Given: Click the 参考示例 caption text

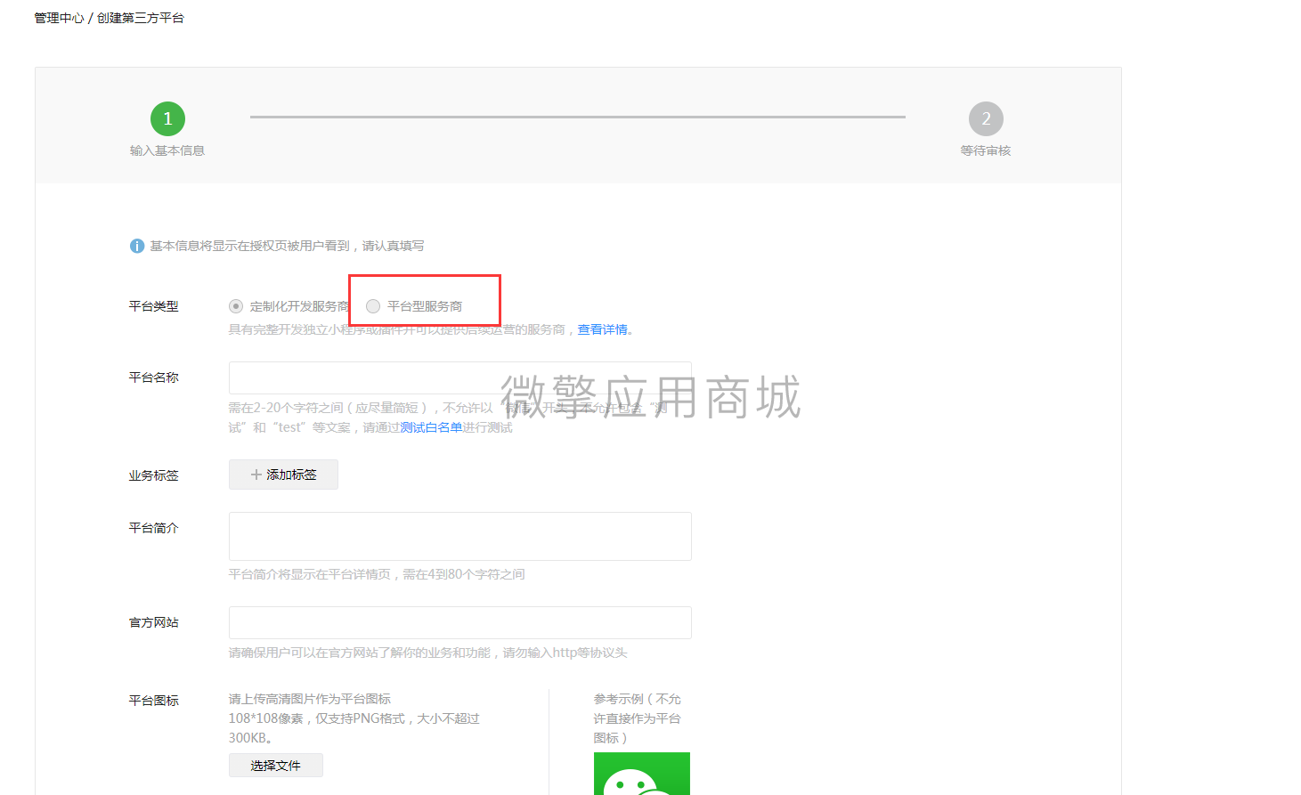Looking at the screenshot, I should (x=638, y=718).
